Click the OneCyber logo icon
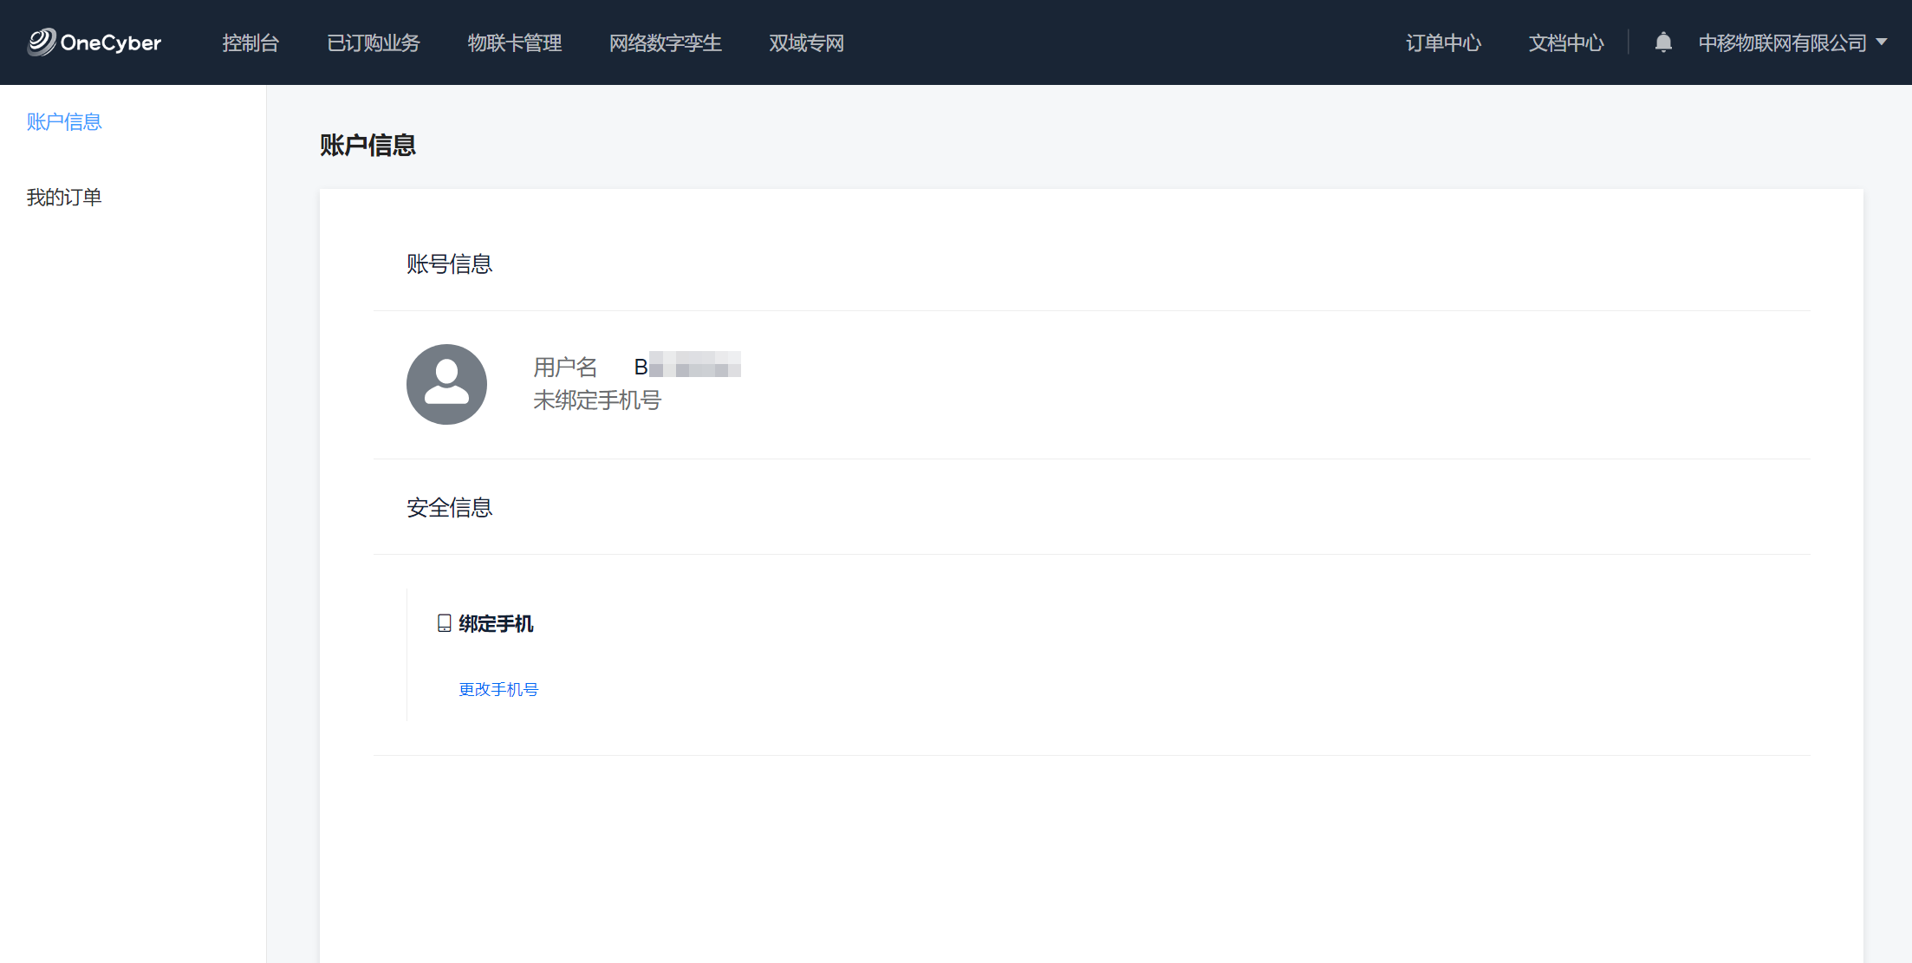This screenshot has width=1912, height=963. (41, 42)
